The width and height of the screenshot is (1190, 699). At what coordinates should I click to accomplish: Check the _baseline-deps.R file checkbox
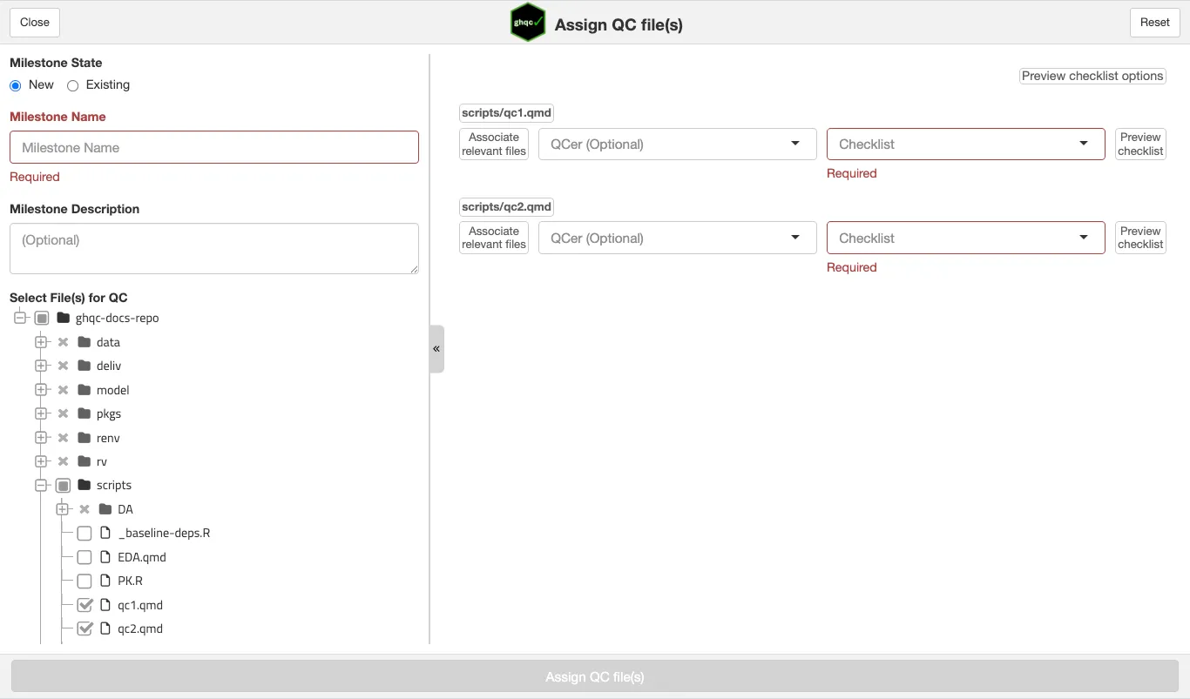click(85, 533)
